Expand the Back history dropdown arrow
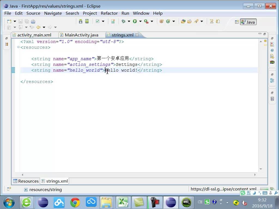Viewport: 279px width, 209px height. [44, 27]
